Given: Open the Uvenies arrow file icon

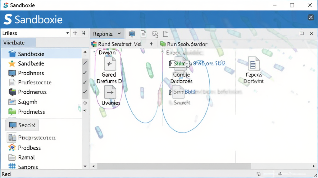Looking at the screenshot, I should (x=110, y=92).
